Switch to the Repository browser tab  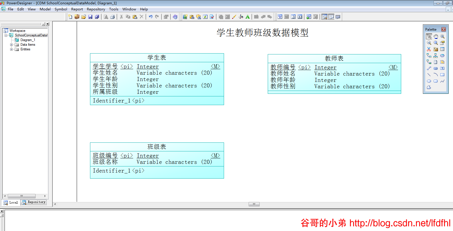(34, 202)
